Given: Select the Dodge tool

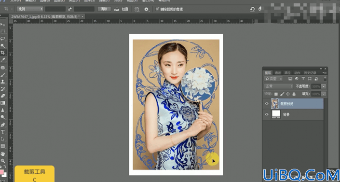Looking at the screenshot, I should 3,117.
